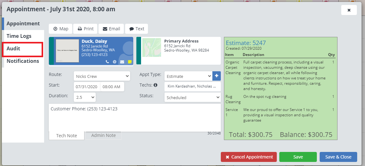
Task: Click the @ icon on the customer card
Action: coord(114,62)
